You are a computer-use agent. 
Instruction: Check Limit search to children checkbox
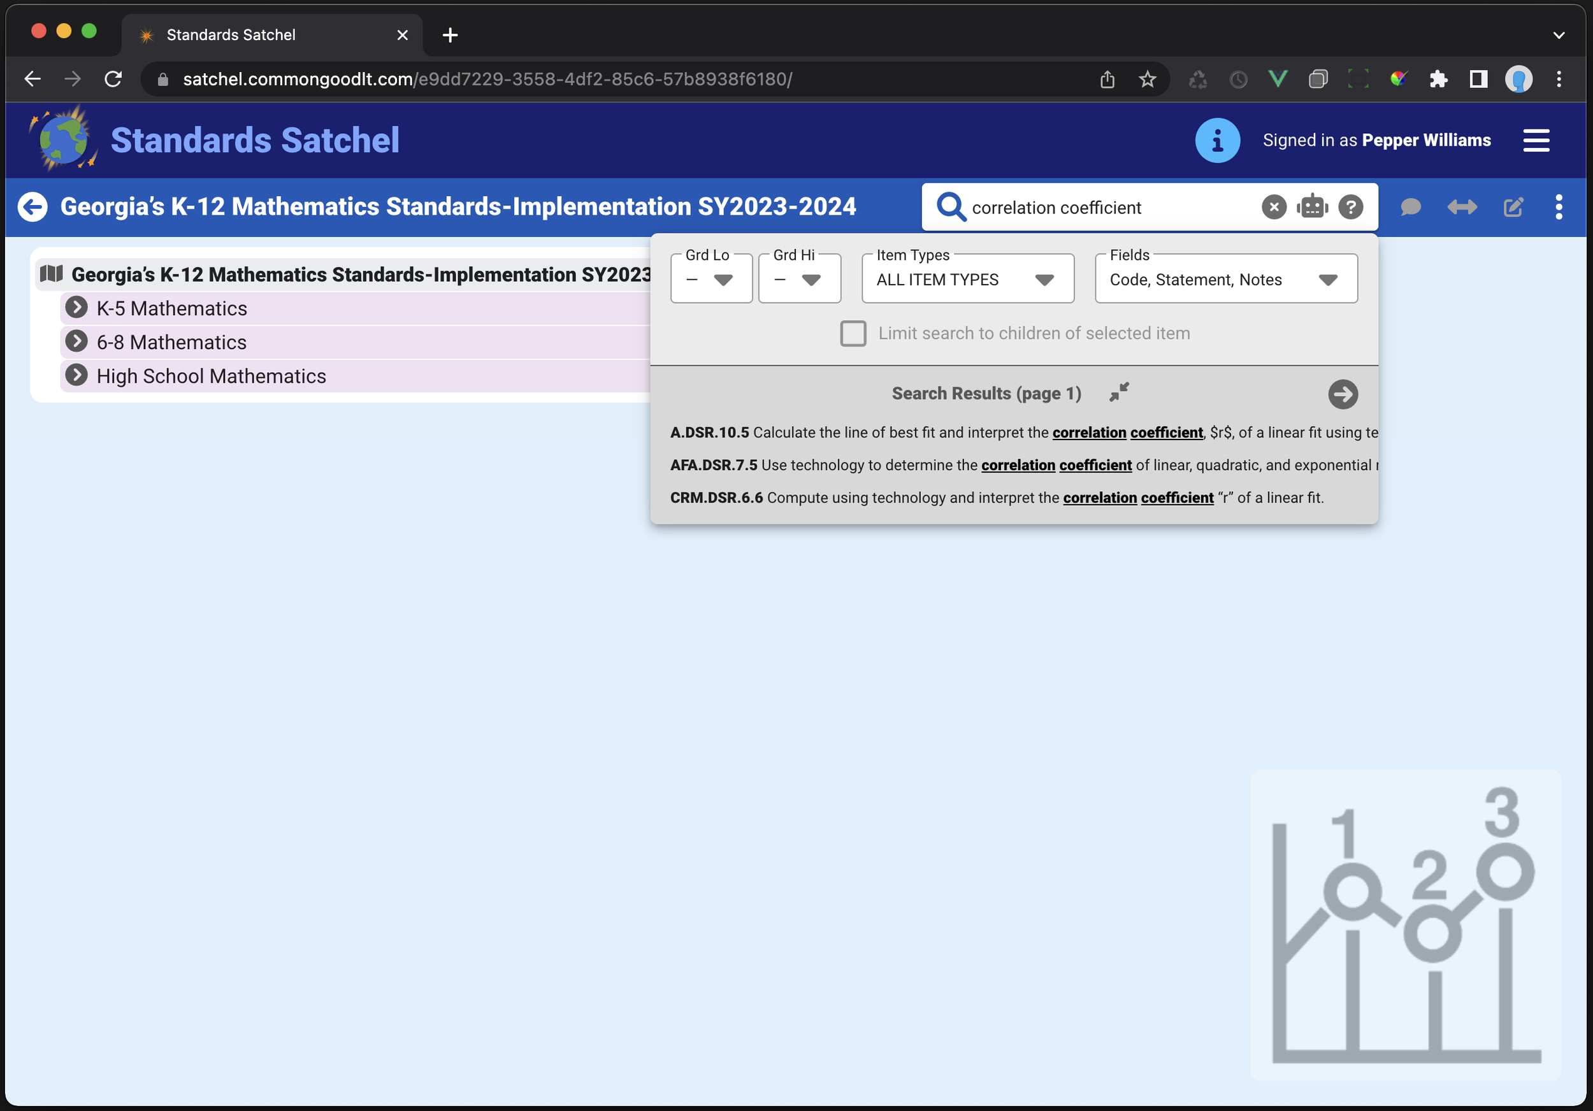click(853, 334)
